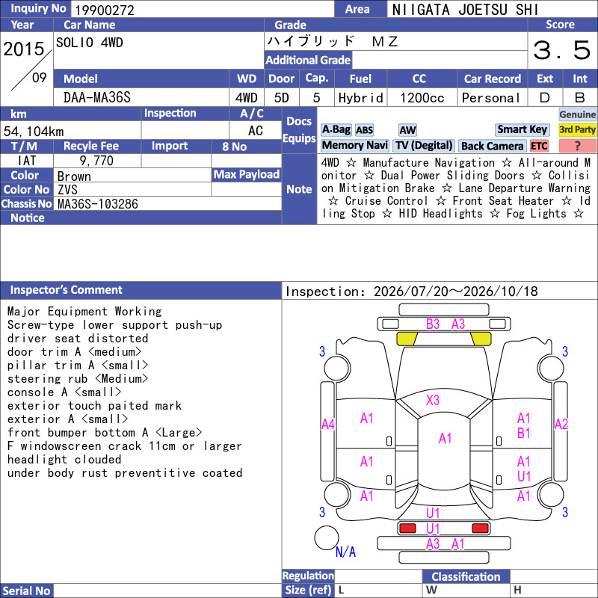Viewport: 598px width, 598px height.
Task: Click the B1 right front door mark
Action: (x=524, y=434)
